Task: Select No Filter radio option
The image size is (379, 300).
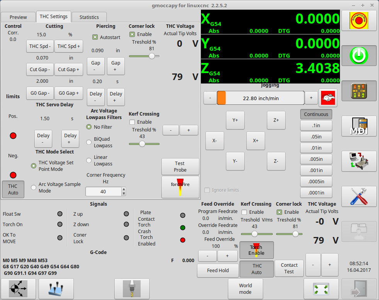Action: click(89, 127)
